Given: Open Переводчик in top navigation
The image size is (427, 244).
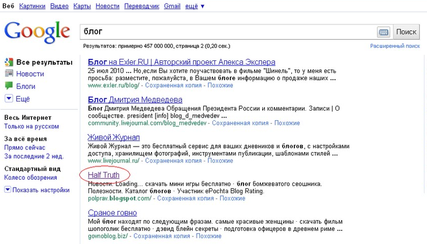Looking at the screenshot, I should pos(142,6).
